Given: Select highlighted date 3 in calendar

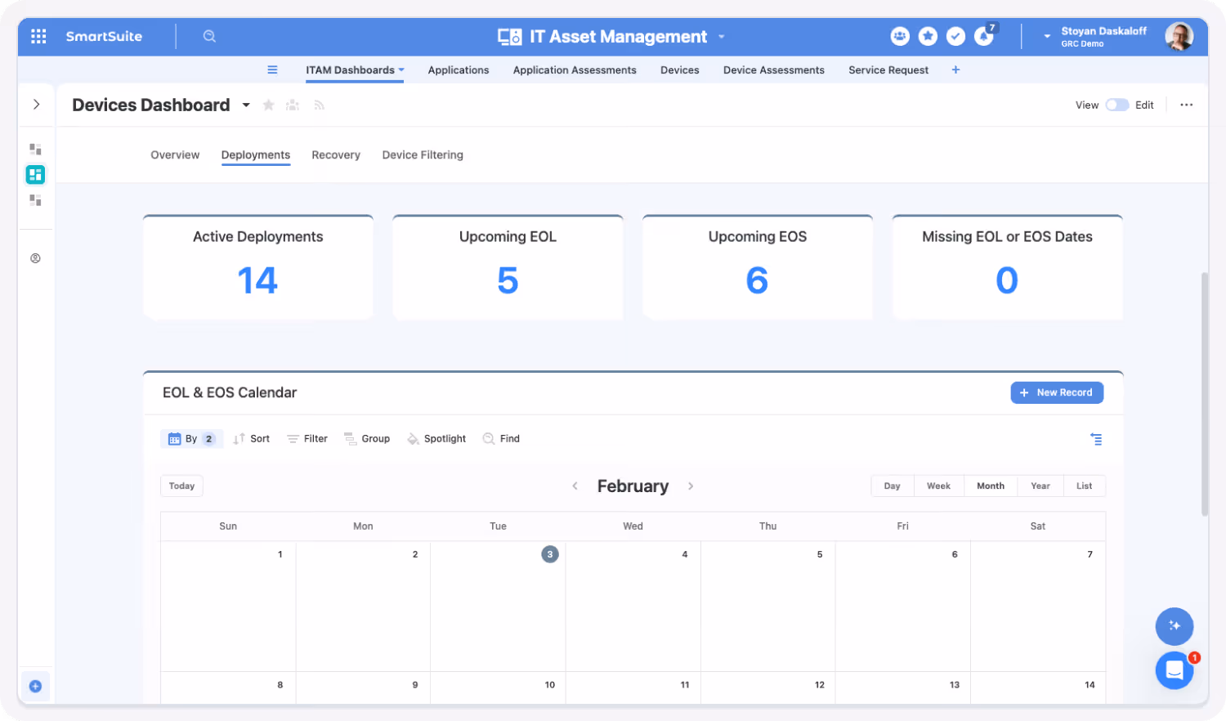Looking at the screenshot, I should point(550,554).
